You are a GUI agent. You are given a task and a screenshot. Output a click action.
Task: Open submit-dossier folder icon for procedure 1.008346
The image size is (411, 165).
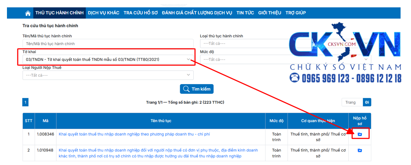pos(360,134)
